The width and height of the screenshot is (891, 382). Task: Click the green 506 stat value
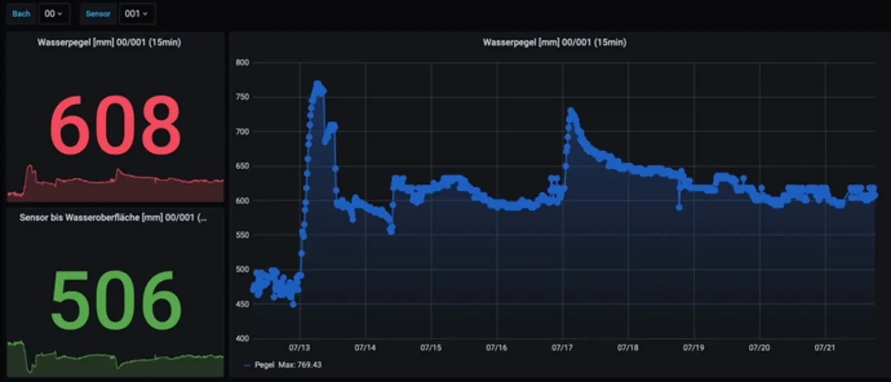116,300
